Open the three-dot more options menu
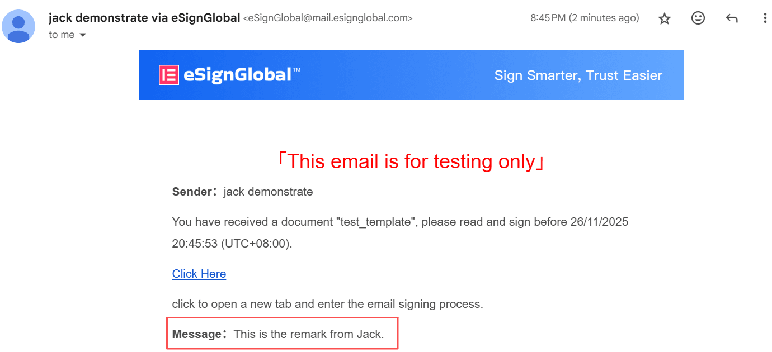Screen dimensions: 772x352 click(765, 18)
